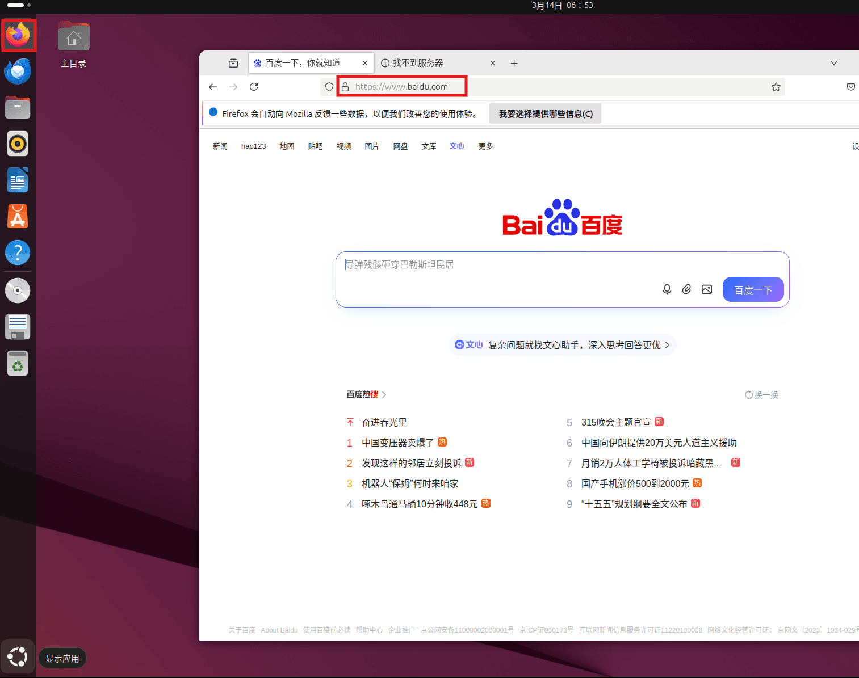Launch LibreOffice Writer from the dock
Image resolution: width=859 pixels, height=678 pixels.
18,180
